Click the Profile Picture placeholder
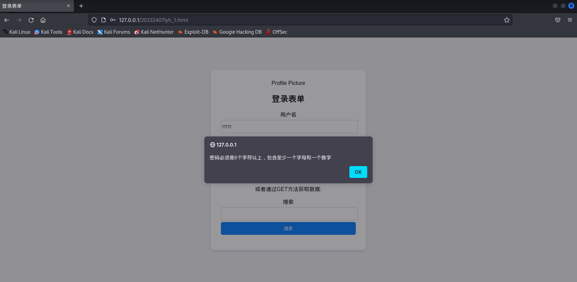The image size is (577, 282). click(x=288, y=83)
